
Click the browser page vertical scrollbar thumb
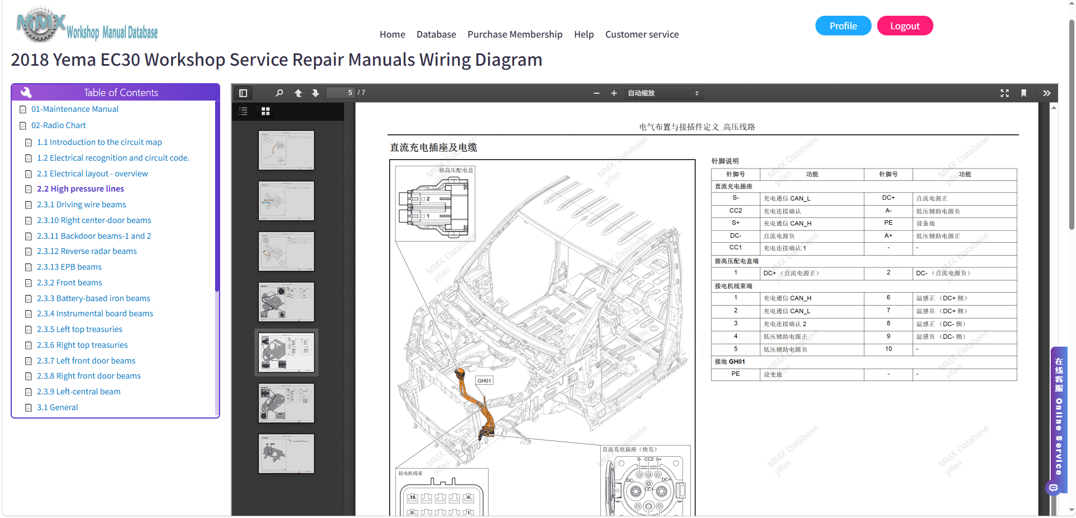pos(1072,125)
